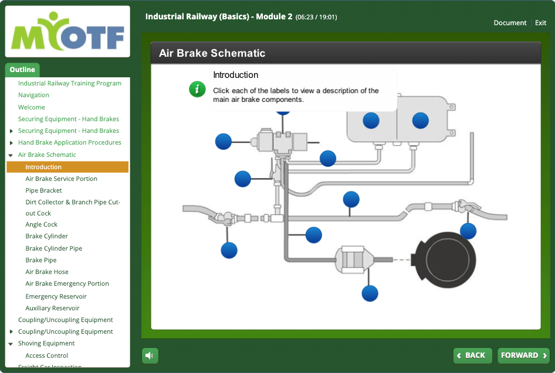The height and width of the screenshot is (373, 555).
Task: Click the blue hotspot left of the control valve
Action: coord(224,142)
